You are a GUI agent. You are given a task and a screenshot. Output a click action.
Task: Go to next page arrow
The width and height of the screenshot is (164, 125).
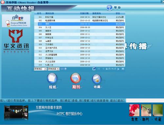(118, 69)
